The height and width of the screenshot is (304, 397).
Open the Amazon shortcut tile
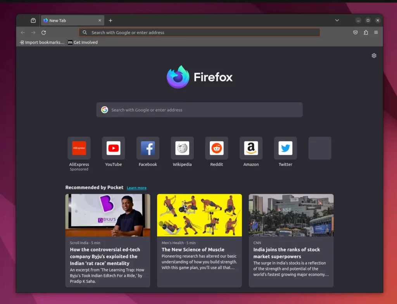pos(251,148)
